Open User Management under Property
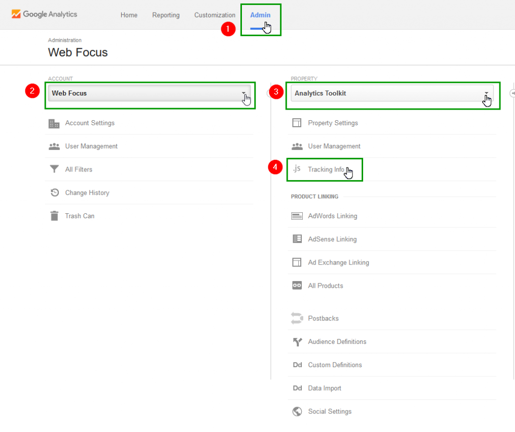The width and height of the screenshot is (515, 432). point(334,146)
